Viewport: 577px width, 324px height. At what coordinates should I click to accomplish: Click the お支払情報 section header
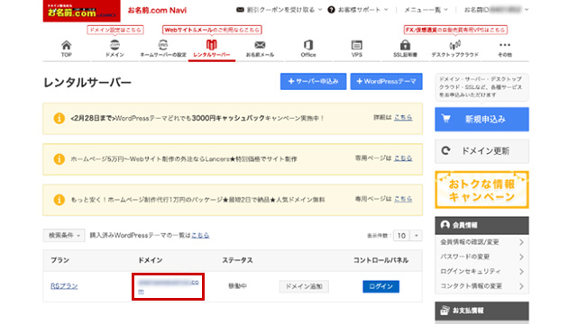(481, 310)
